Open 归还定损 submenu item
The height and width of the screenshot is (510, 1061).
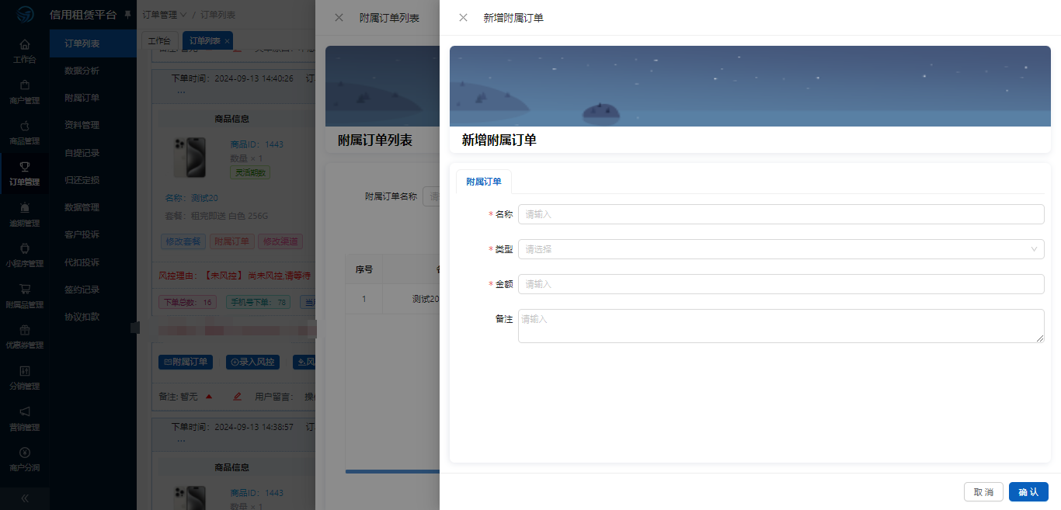[x=92, y=180]
